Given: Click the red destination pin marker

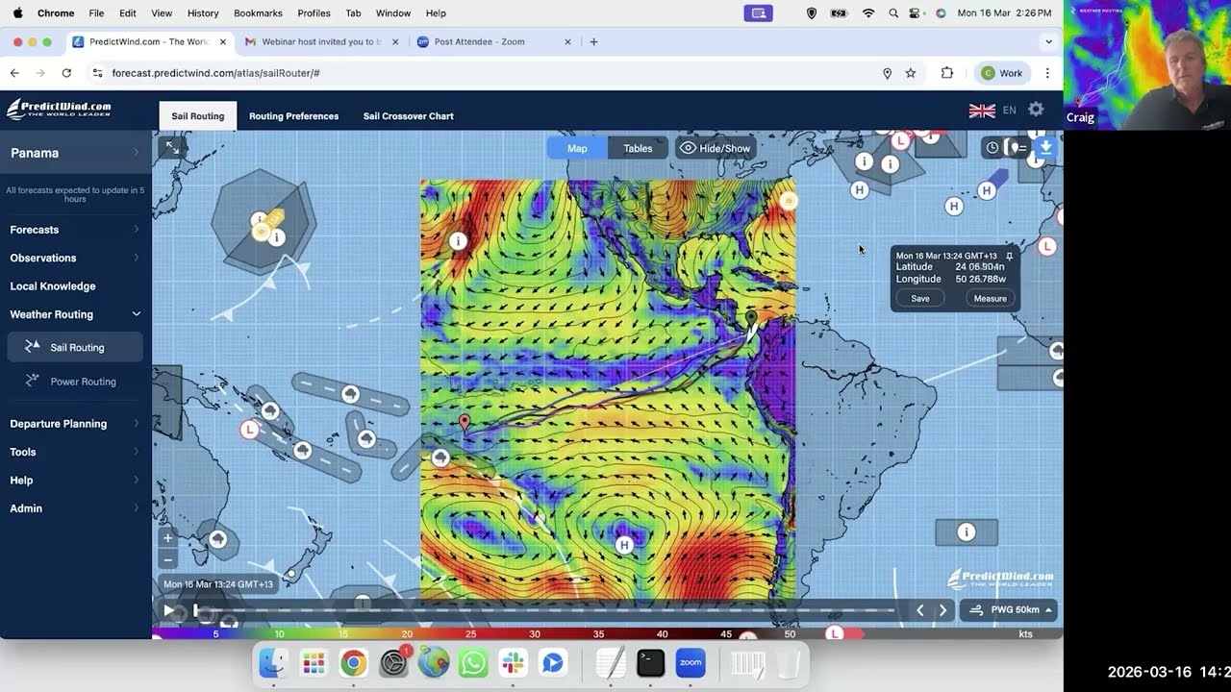Looking at the screenshot, I should pyautogui.click(x=465, y=422).
